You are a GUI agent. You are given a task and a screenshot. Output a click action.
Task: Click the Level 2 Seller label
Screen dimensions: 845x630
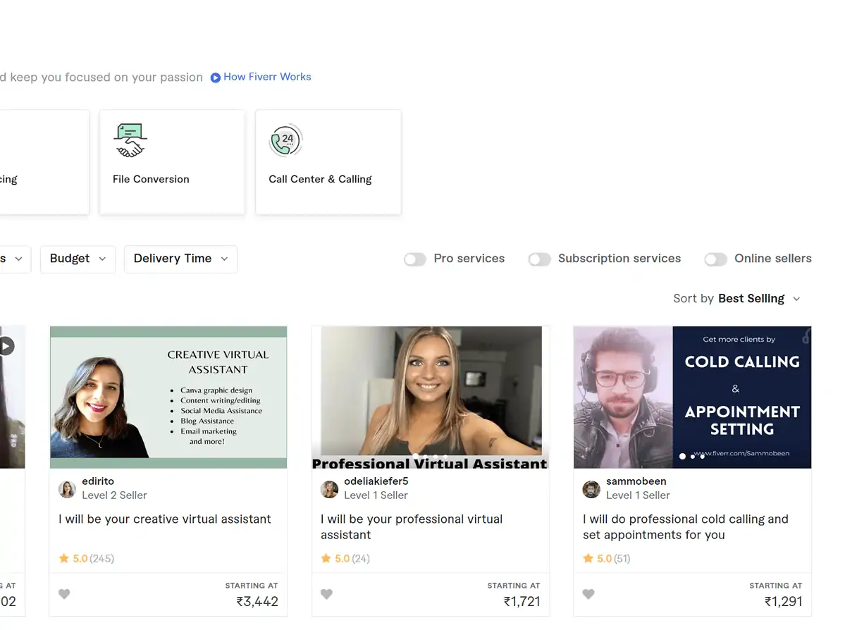pyautogui.click(x=114, y=495)
